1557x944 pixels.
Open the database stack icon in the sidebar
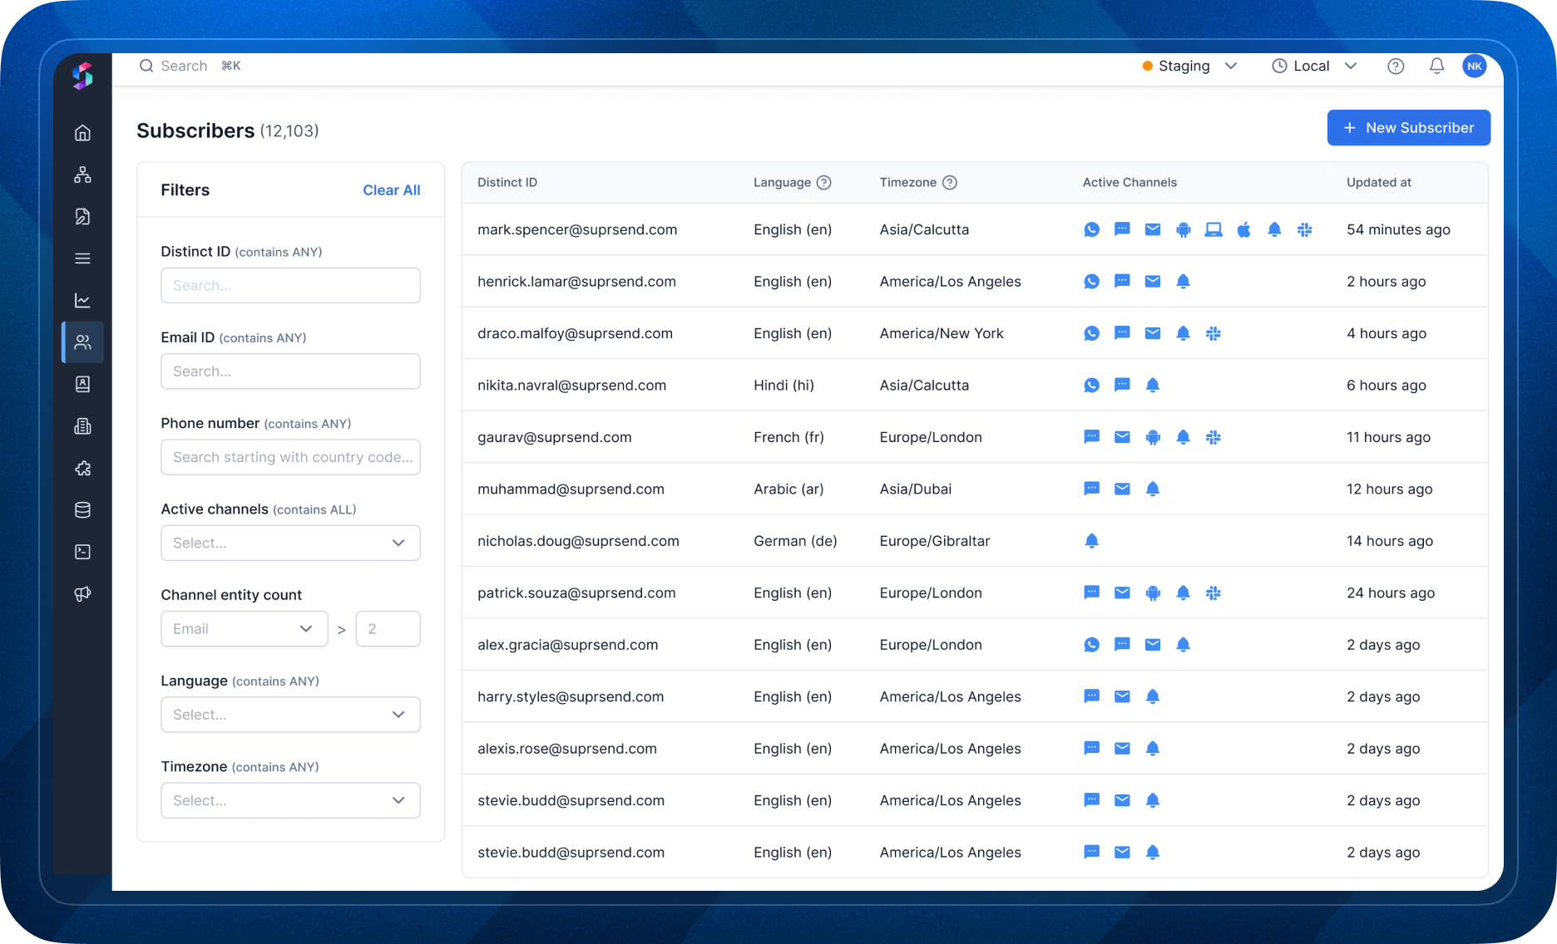82,510
